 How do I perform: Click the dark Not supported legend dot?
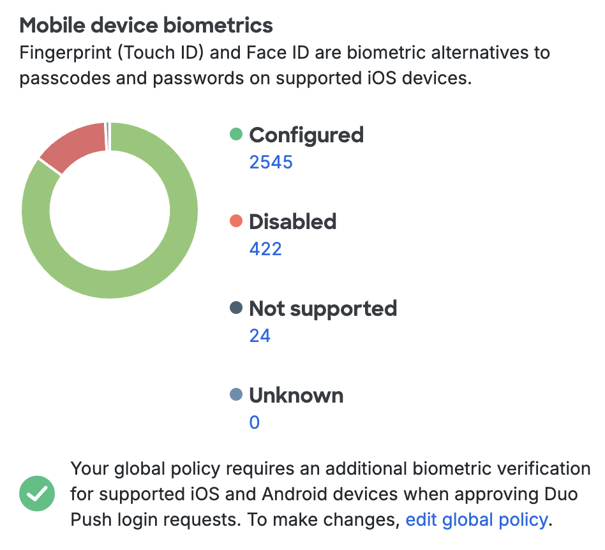pyautogui.click(x=237, y=308)
